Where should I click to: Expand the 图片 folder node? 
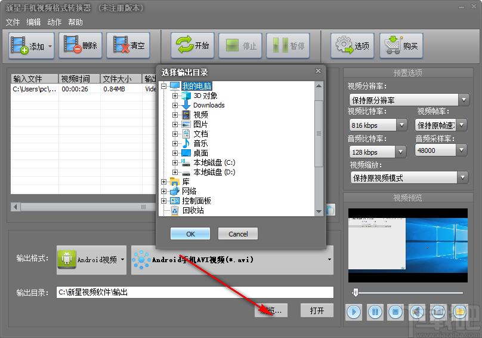[x=175, y=124]
